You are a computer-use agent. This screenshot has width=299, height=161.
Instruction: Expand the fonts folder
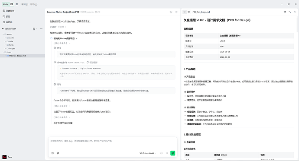coord(5,45)
